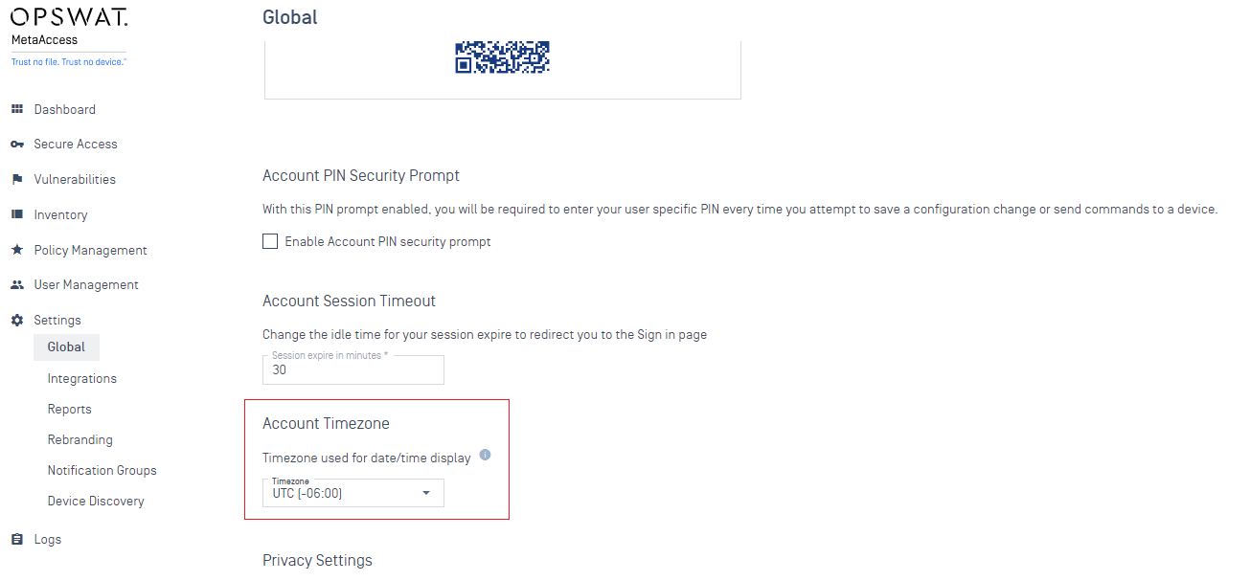Open Notification Groups settings

click(102, 471)
